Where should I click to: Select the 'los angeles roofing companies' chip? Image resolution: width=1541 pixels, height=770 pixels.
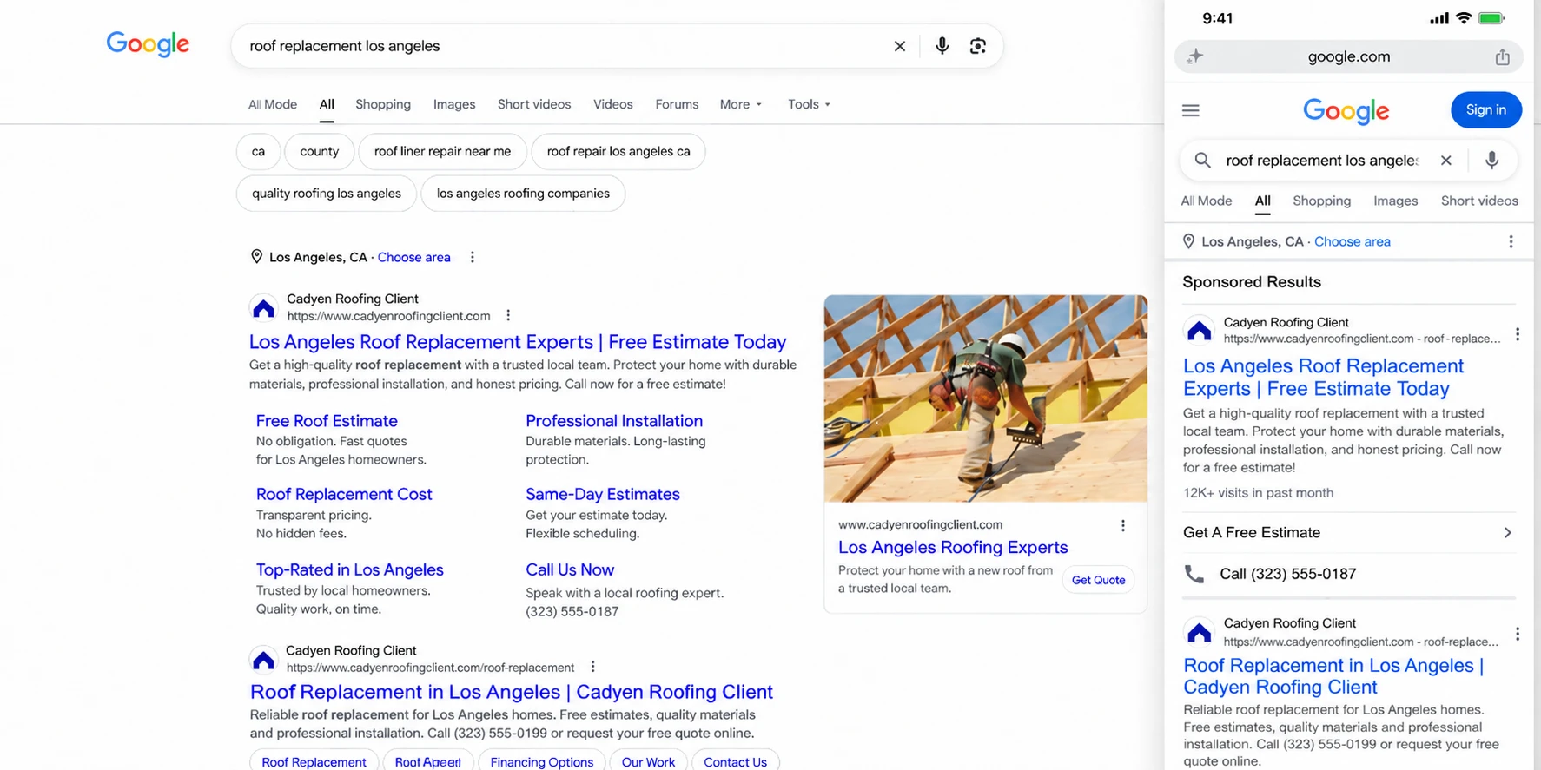pyautogui.click(x=523, y=194)
